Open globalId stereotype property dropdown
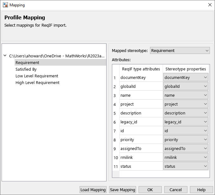 [186, 86]
